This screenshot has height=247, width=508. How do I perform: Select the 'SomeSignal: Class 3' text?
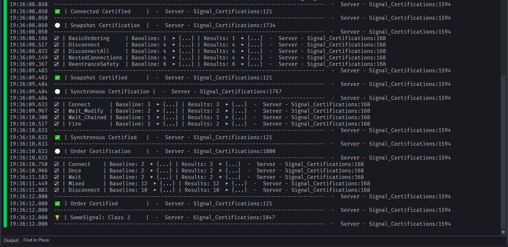100,217
